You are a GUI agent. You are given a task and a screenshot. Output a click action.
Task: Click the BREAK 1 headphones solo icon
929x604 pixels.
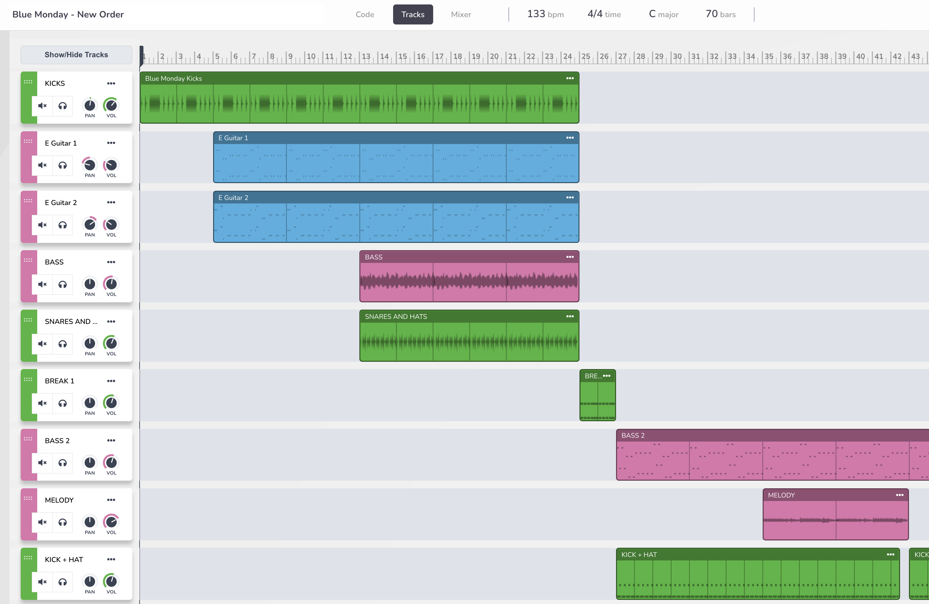(x=62, y=403)
